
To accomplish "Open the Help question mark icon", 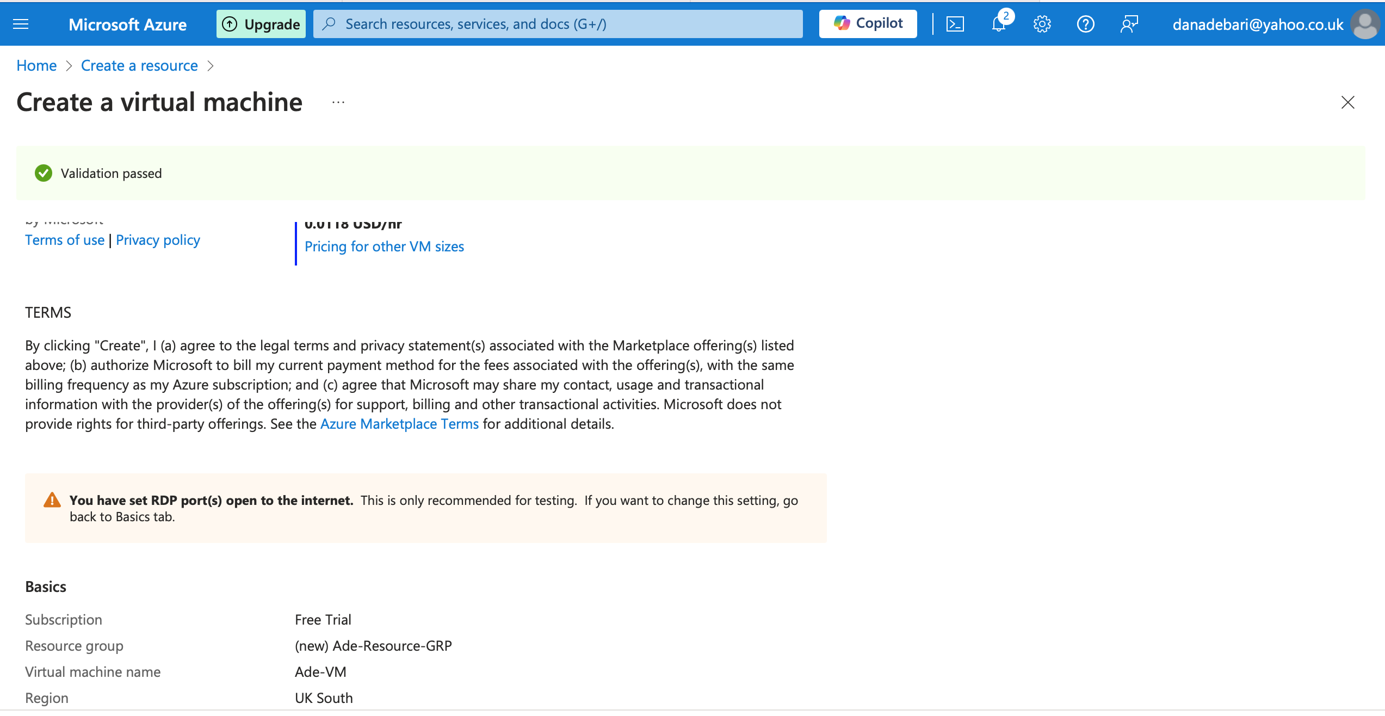I will 1085,24.
